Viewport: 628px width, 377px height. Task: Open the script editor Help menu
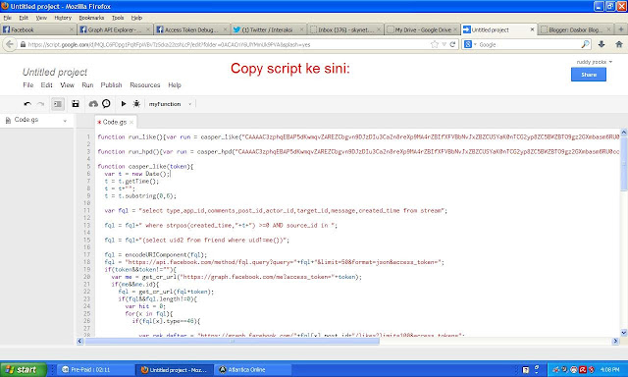coord(175,85)
